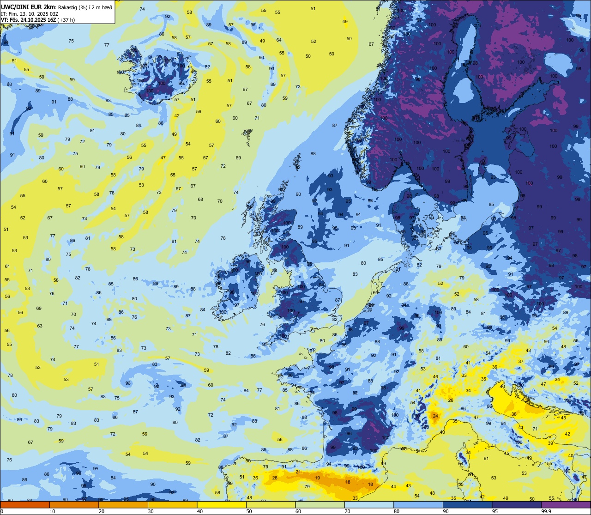Select the 95–99.9 navy legend swatch
591x515 pixels.
coord(517,505)
